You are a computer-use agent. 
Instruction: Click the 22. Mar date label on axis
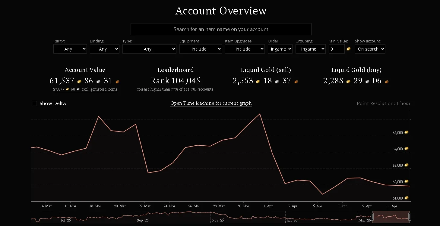pyautogui.click(x=144, y=206)
